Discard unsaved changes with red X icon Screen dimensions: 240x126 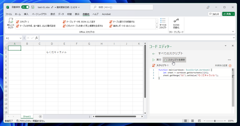pos(230,66)
